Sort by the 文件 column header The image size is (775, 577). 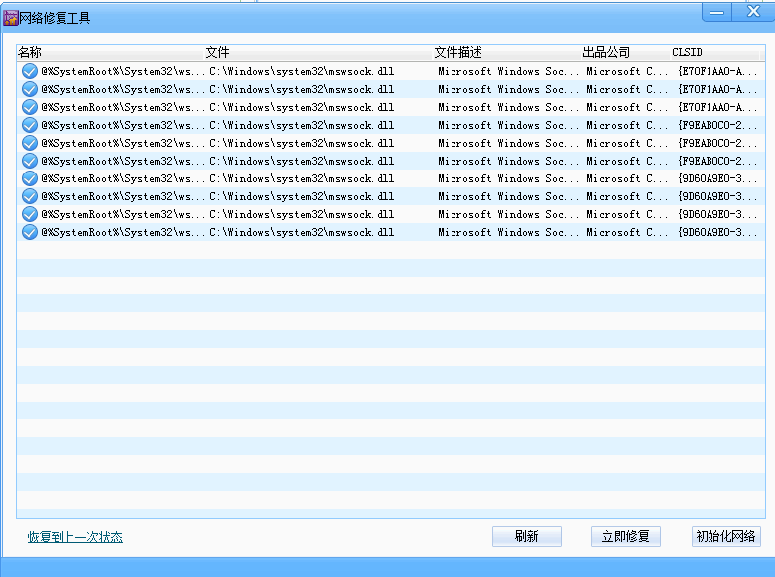(319, 52)
